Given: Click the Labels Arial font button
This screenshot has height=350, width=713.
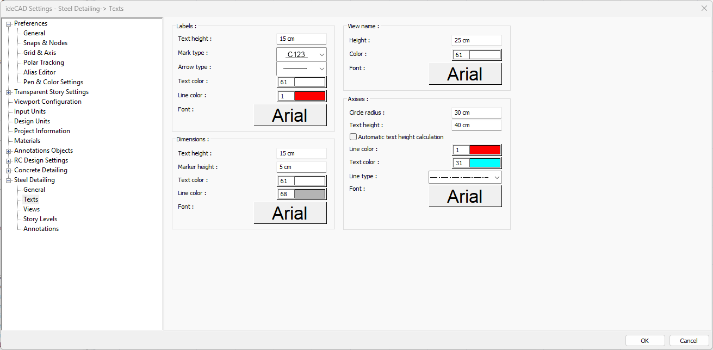Looking at the screenshot, I should point(290,115).
